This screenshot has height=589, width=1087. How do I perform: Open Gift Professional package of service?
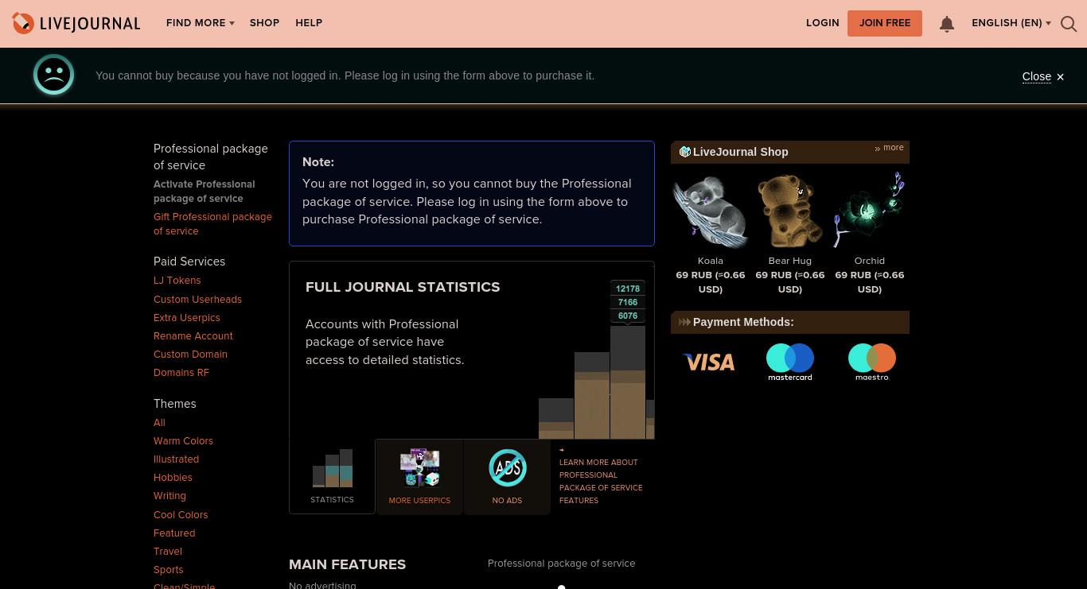212,224
